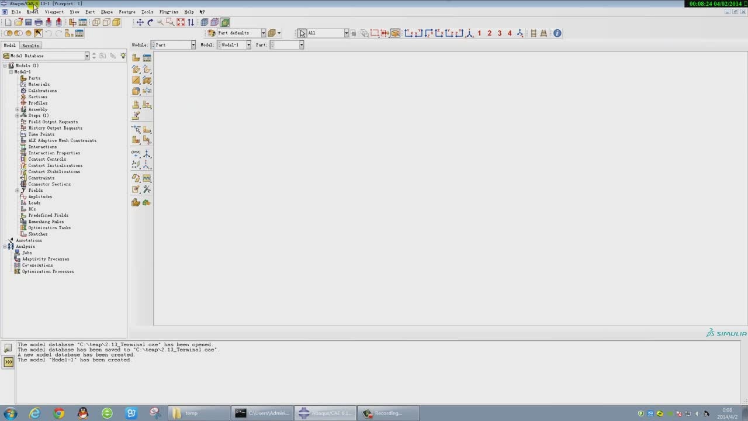Viewport: 748px width, 421px height.
Task: Open the empty Part dropdown
Action: [287, 45]
